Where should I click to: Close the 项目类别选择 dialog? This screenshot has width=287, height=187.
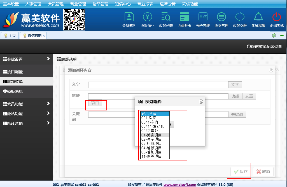pyautogui.click(x=201, y=102)
